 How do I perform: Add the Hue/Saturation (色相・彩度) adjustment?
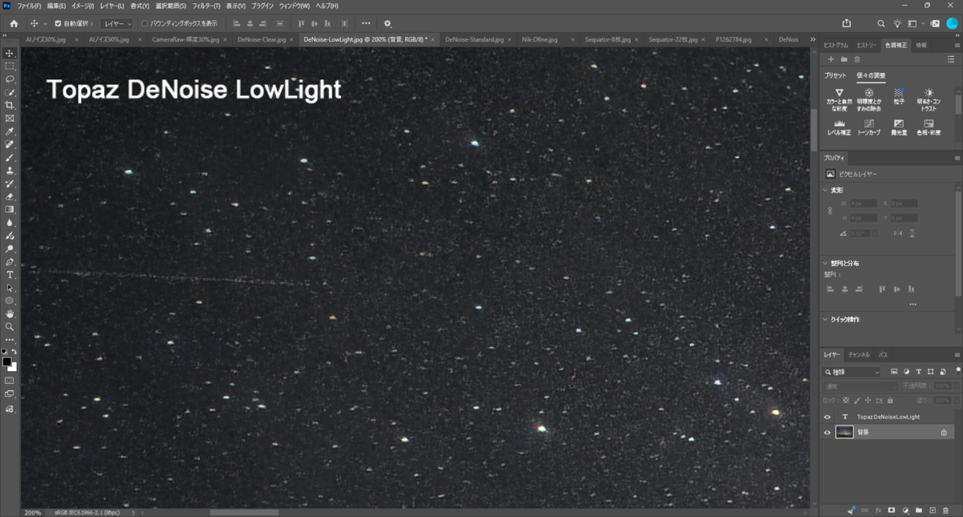928,126
